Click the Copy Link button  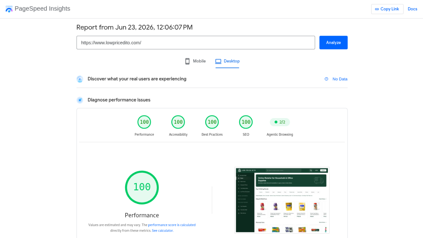(x=387, y=9)
